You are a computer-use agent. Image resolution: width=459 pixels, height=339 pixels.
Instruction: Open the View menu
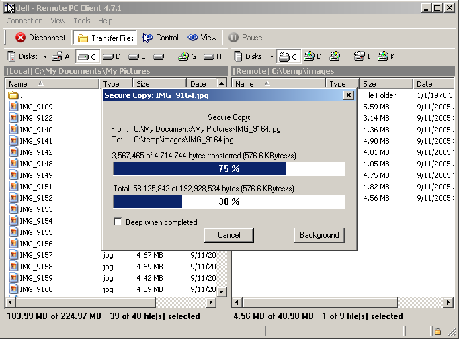pos(58,21)
